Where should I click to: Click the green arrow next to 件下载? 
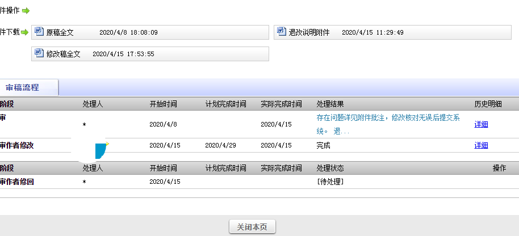[25, 32]
